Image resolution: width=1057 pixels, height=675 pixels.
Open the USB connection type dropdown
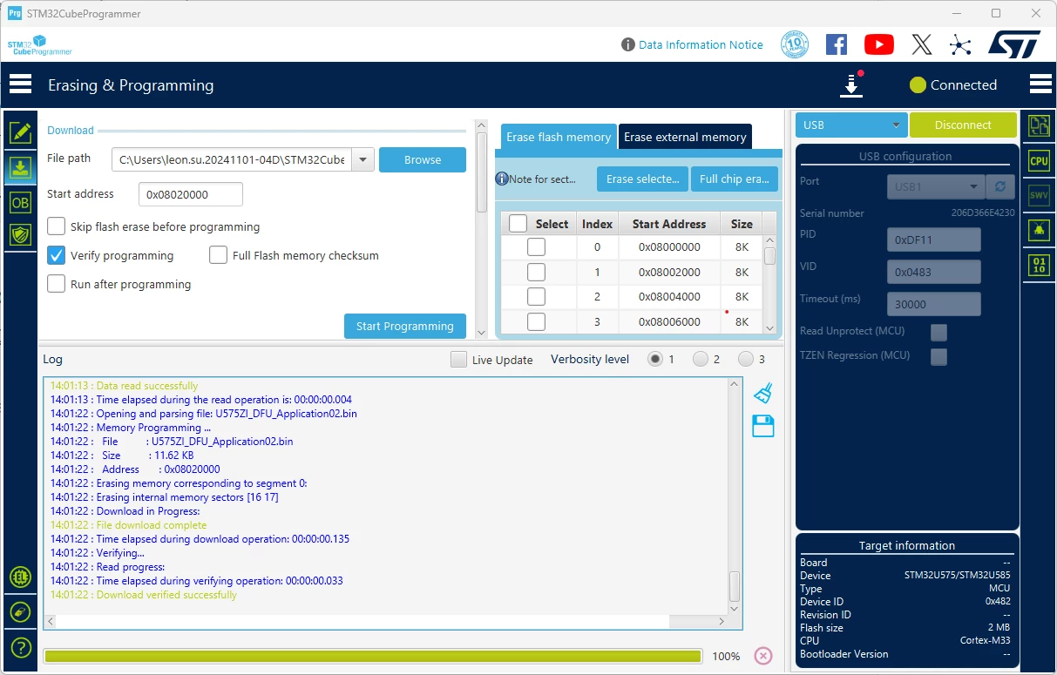tap(851, 125)
